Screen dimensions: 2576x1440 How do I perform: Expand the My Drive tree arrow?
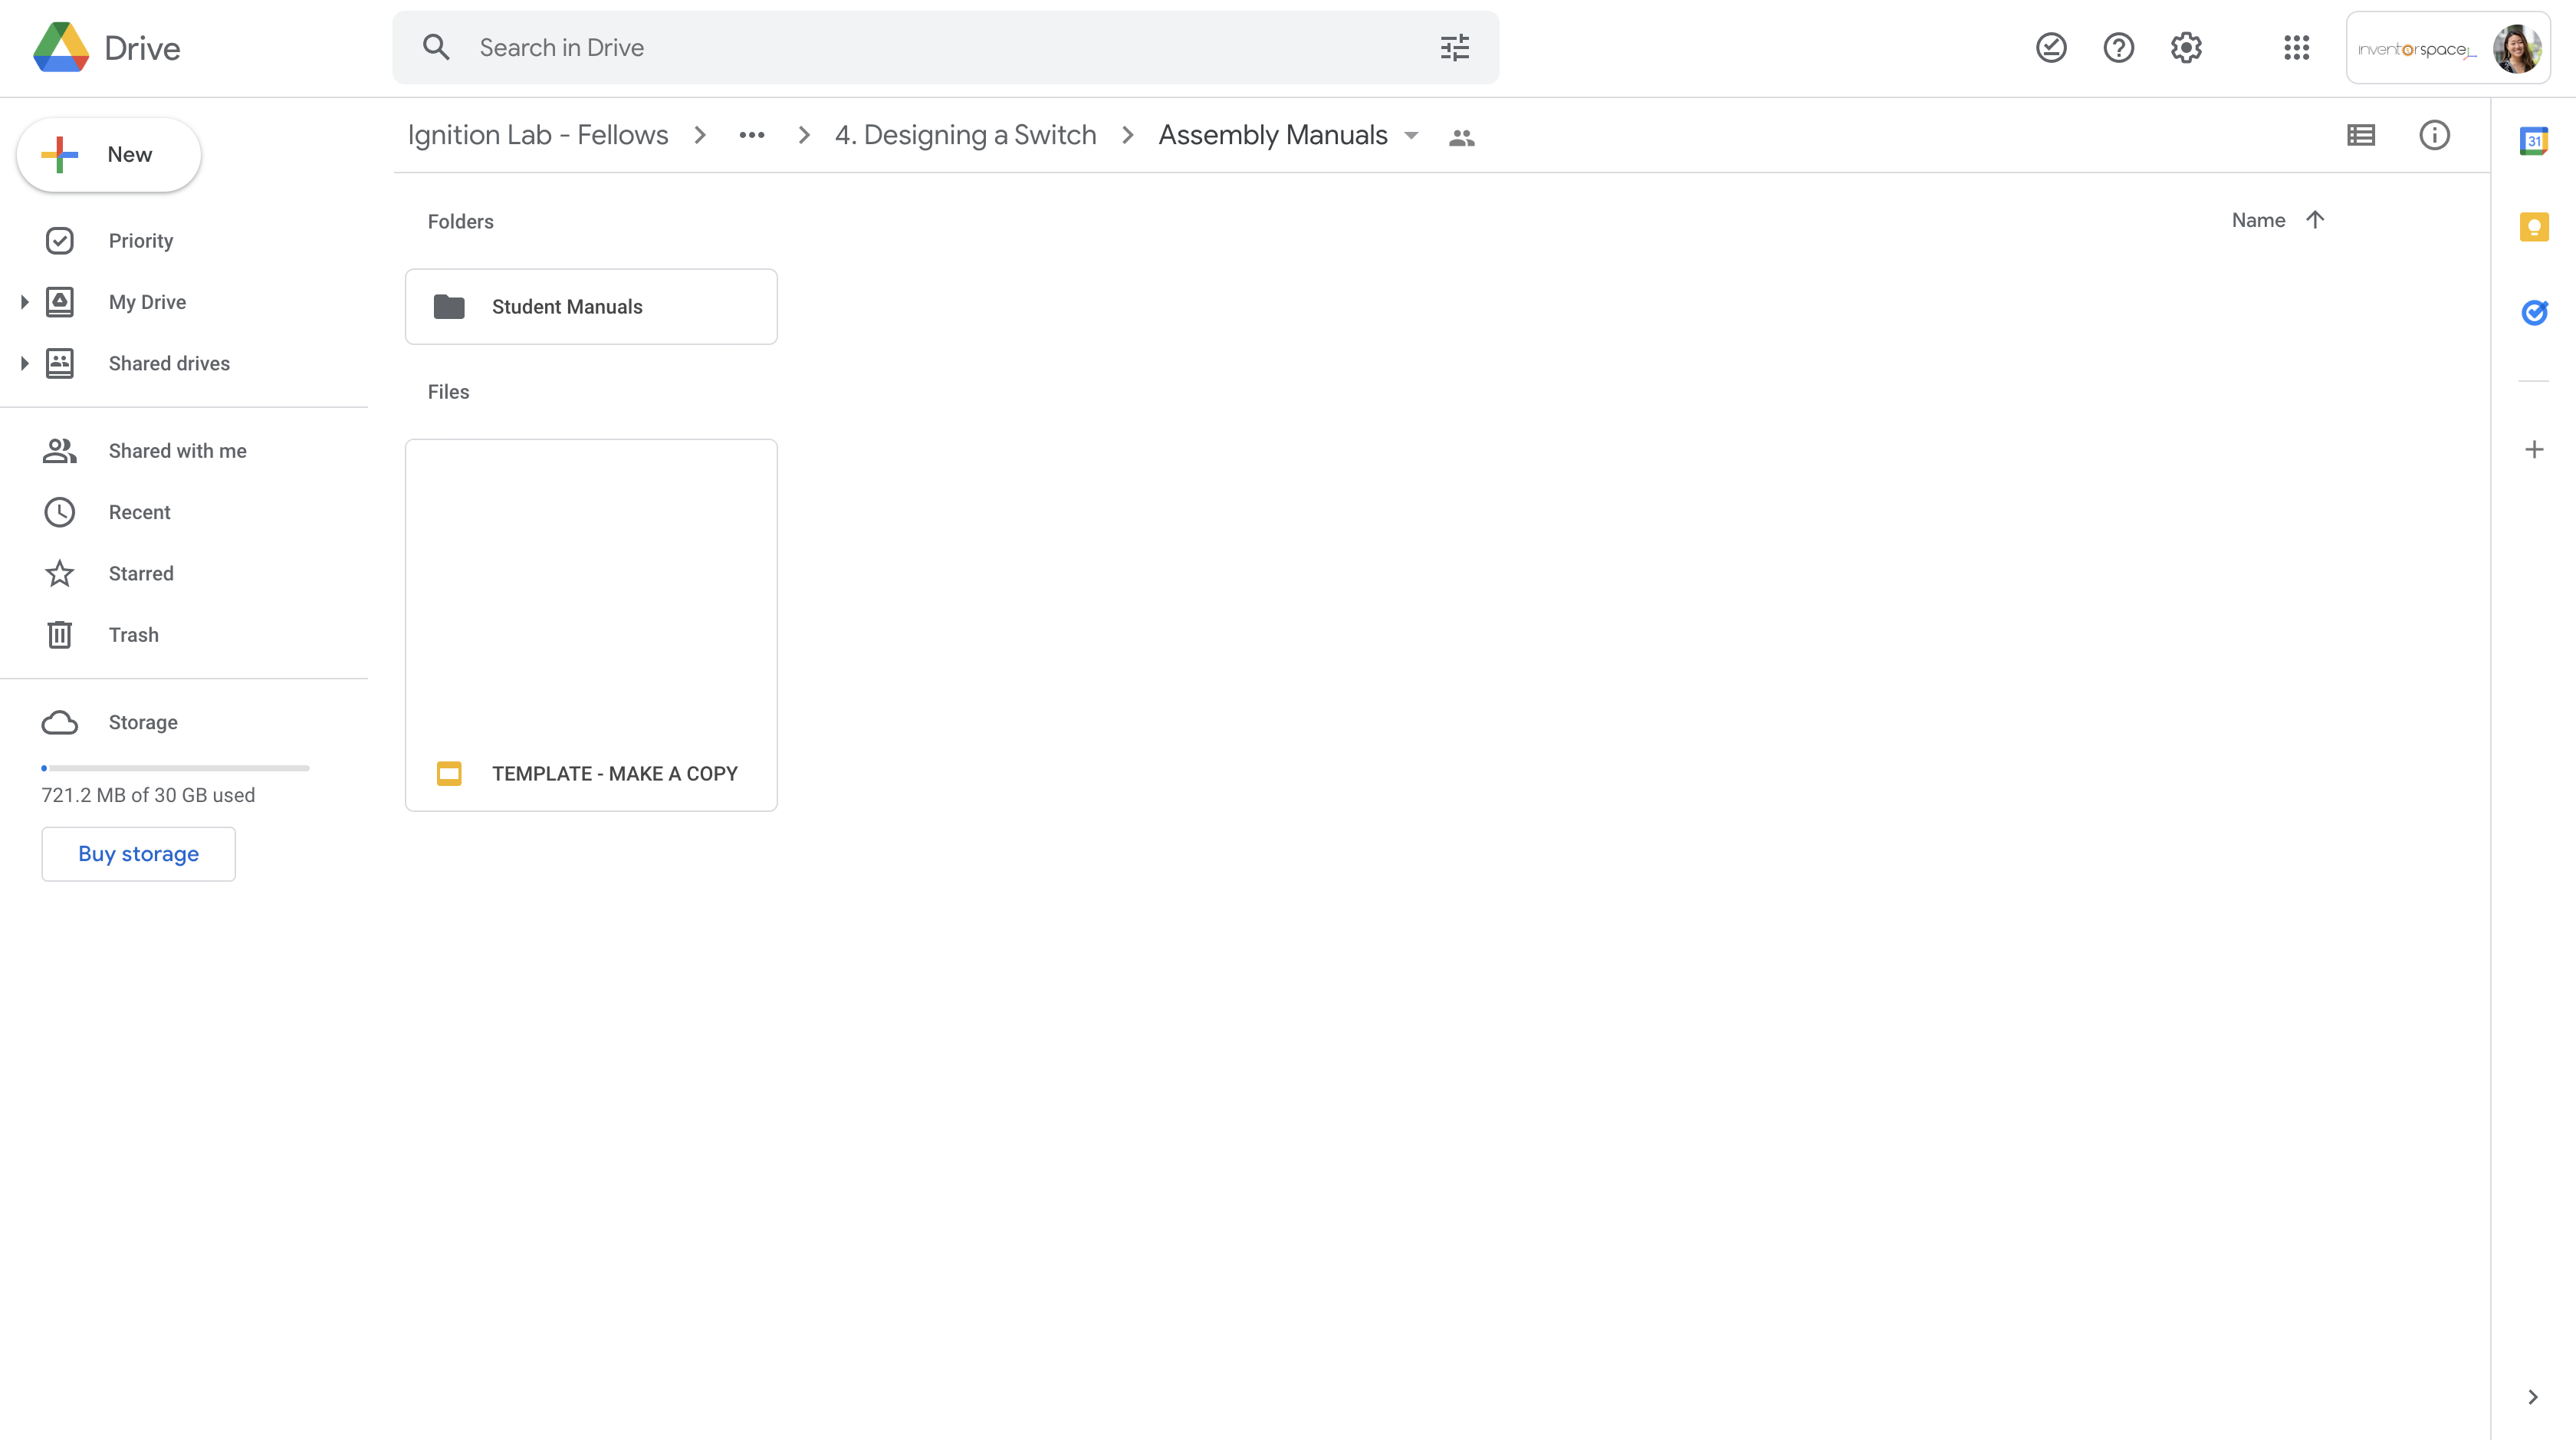click(x=25, y=302)
